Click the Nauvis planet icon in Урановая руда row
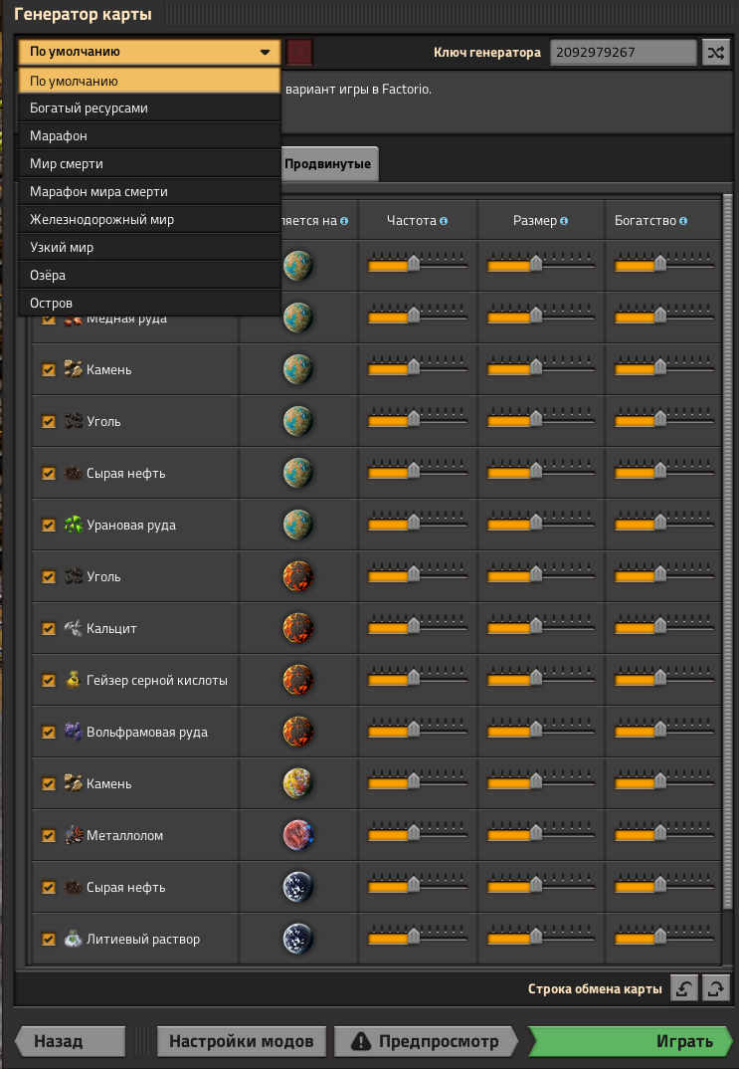This screenshot has width=739, height=1069. 297,525
